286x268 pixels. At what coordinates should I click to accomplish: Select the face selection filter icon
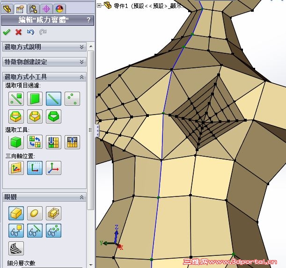[35, 99]
